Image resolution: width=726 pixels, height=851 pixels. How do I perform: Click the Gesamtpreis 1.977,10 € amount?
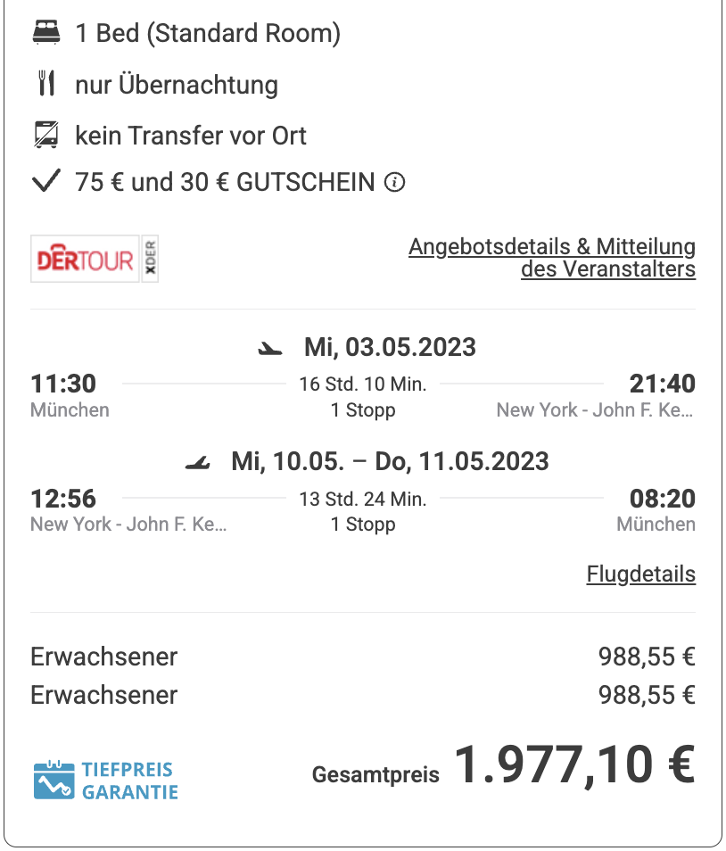574,764
